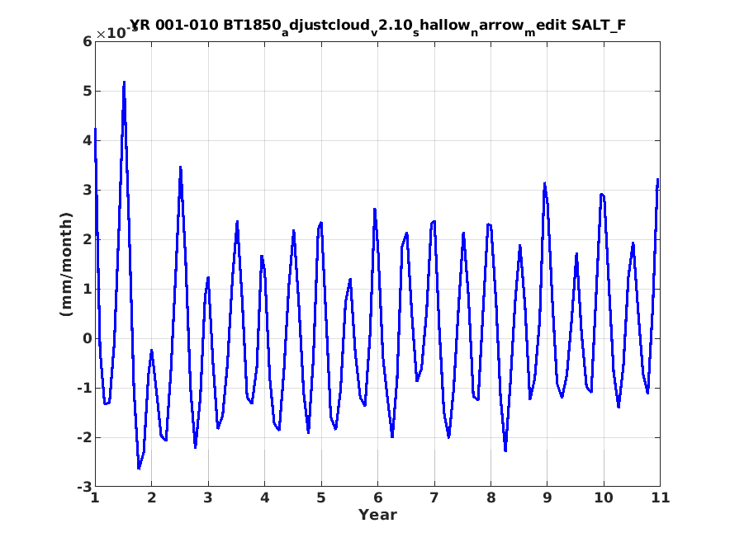The height and width of the screenshot is (547, 730).
Task: Click the y-axis label '(mm/month)'
Action: pos(67,264)
